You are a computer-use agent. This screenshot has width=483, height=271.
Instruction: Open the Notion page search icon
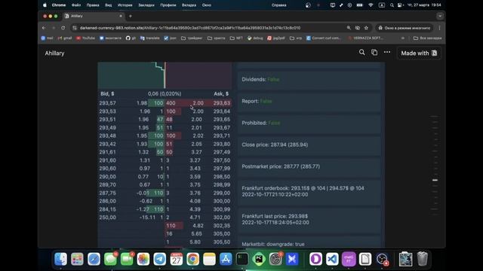362,53
